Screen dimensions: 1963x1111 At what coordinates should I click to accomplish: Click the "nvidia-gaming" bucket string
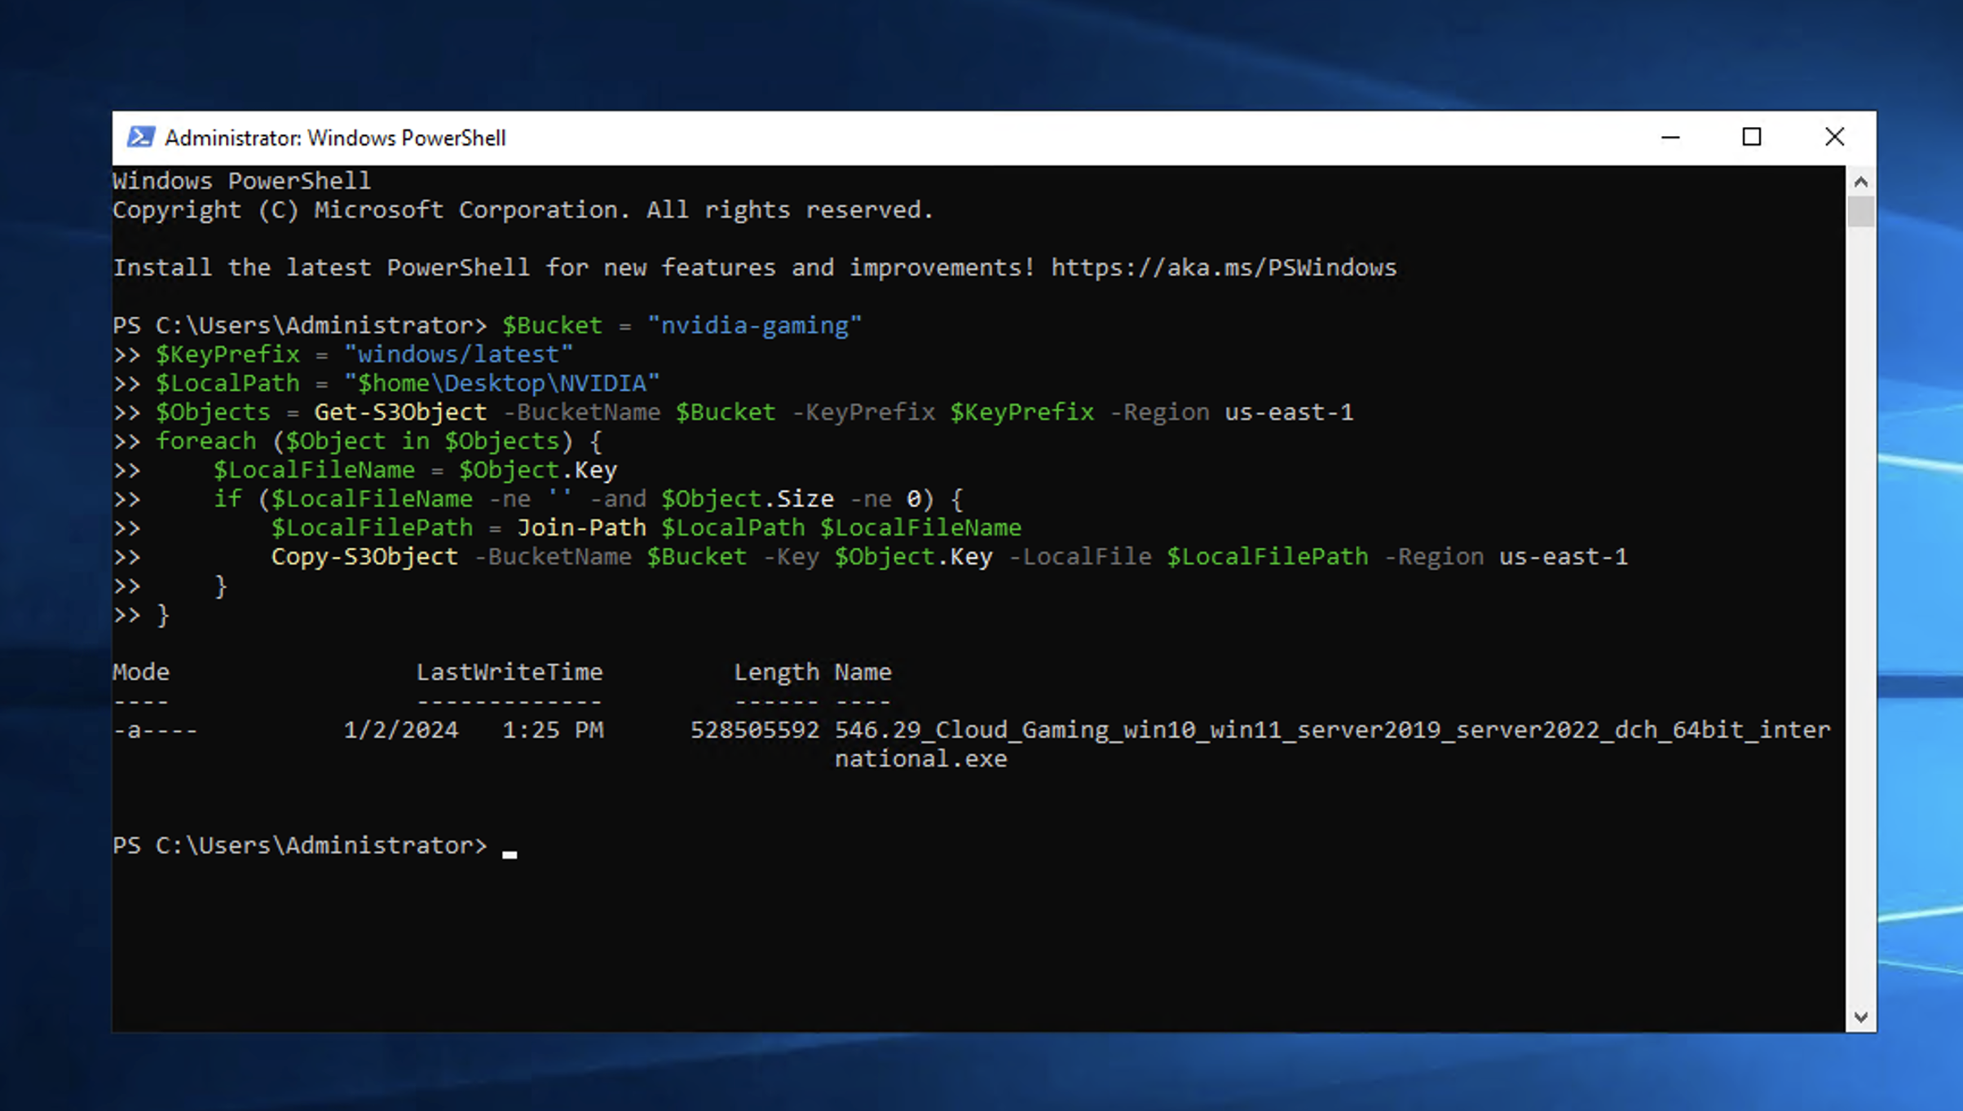pos(754,326)
